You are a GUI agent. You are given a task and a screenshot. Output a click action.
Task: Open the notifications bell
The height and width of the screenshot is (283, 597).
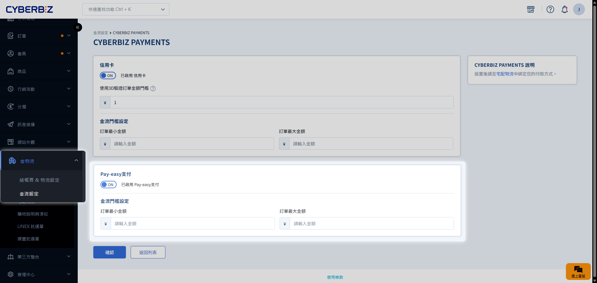pos(564,9)
